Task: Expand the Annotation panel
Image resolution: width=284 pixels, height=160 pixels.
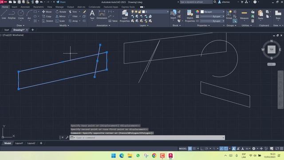Action: pos(103,26)
